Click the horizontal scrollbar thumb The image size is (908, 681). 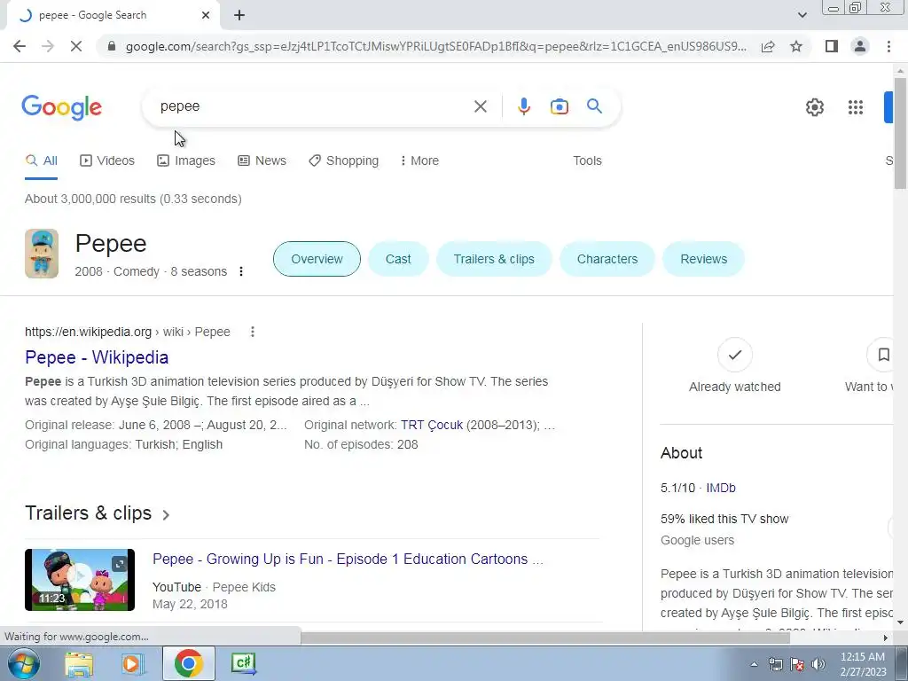pyautogui.click(x=545, y=638)
